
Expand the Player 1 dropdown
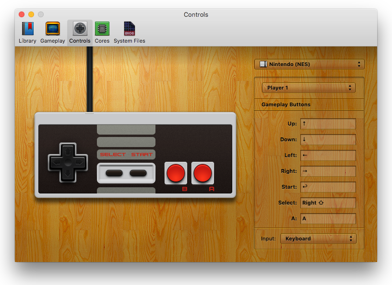tap(309, 88)
